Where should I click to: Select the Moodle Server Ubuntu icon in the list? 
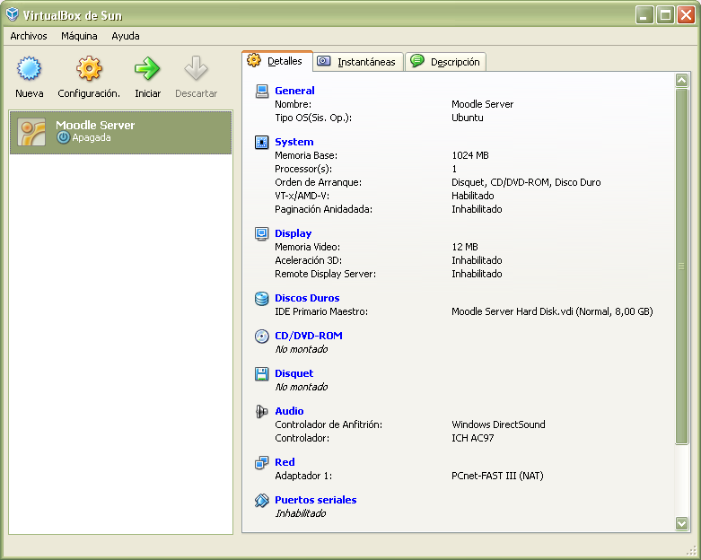pyautogui.click(x=31, y=132)
